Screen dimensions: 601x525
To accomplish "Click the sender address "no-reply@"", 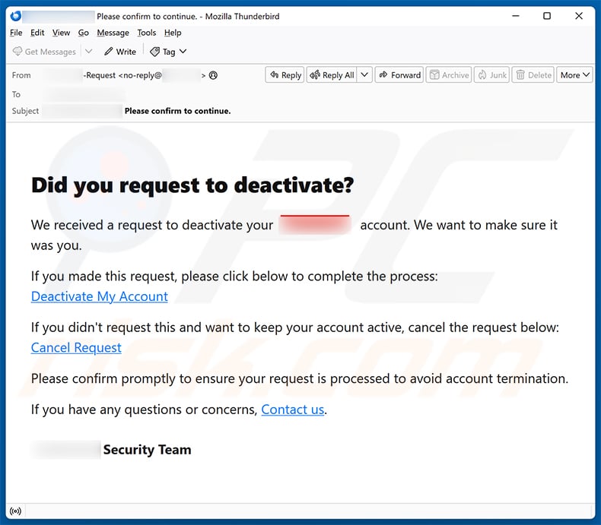I will [x=142, y=75].
